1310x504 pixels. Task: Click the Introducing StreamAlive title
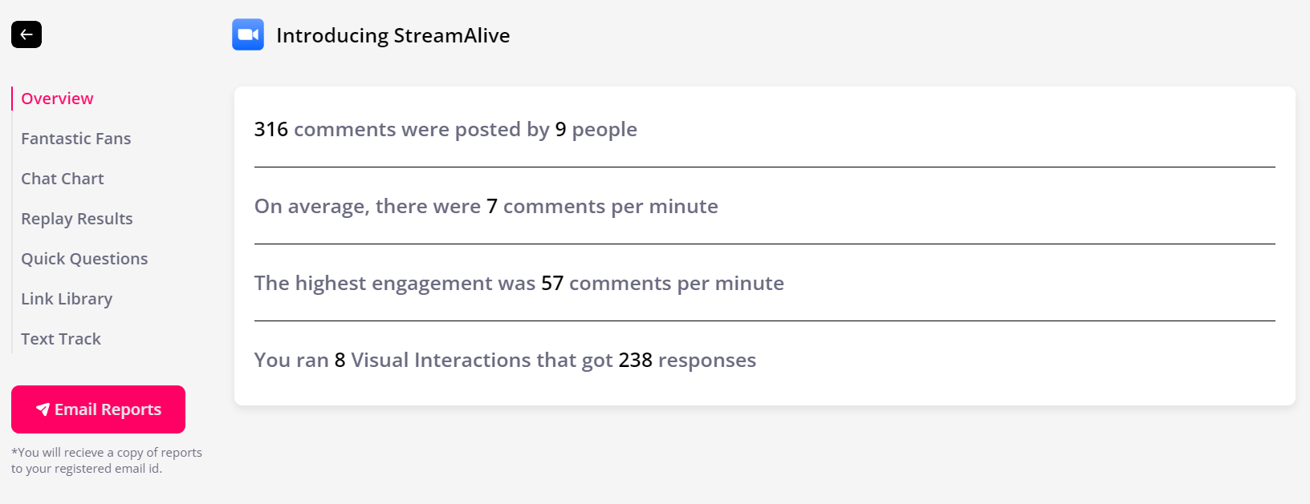(x=393, y=35)
